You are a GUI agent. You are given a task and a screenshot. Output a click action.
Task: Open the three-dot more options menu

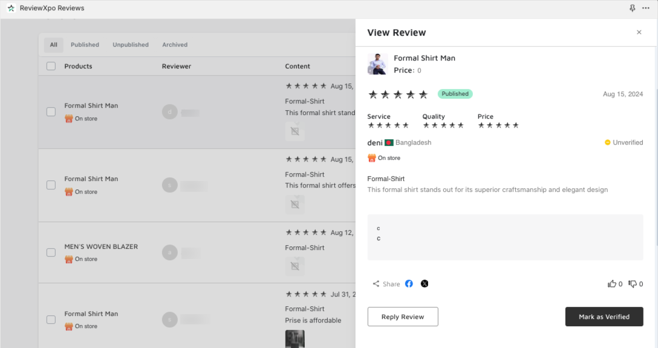(x=645, y=8)
